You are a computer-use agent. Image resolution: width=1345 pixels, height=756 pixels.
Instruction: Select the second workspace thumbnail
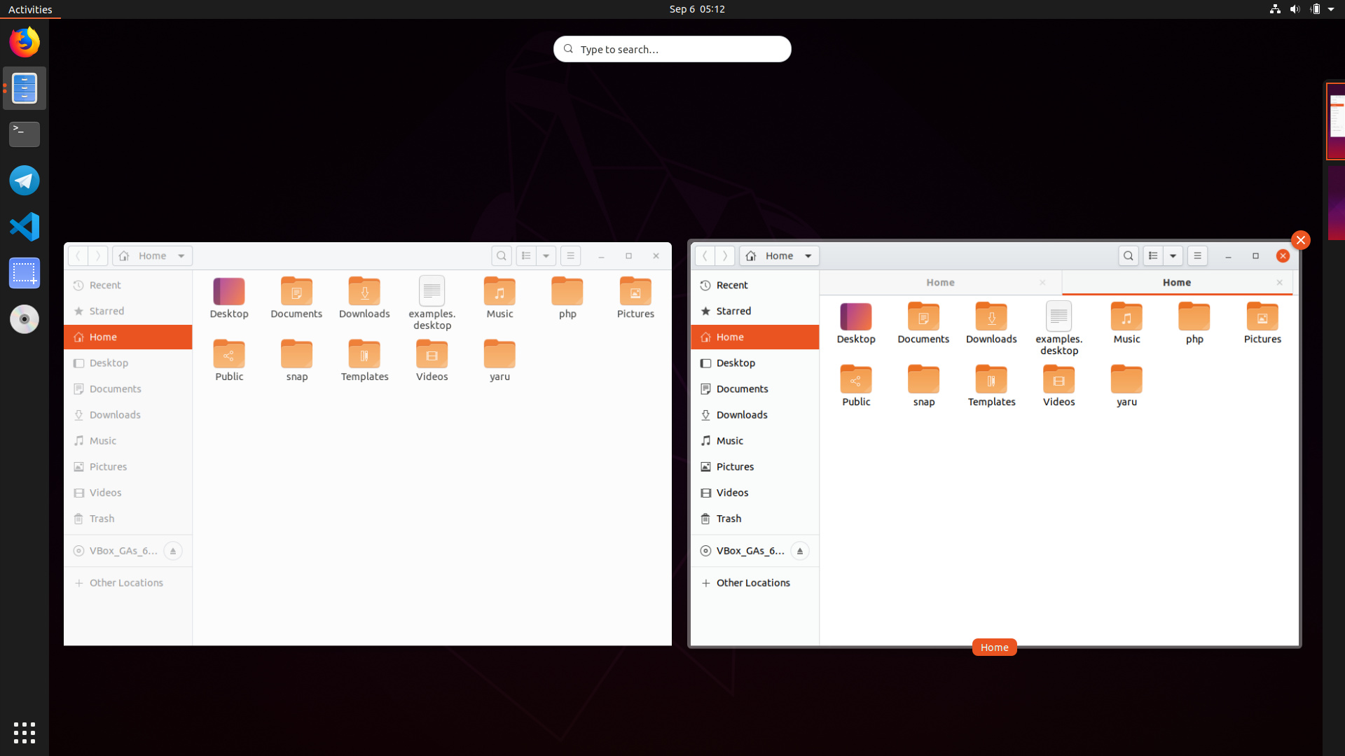(x=1336, y=203)
